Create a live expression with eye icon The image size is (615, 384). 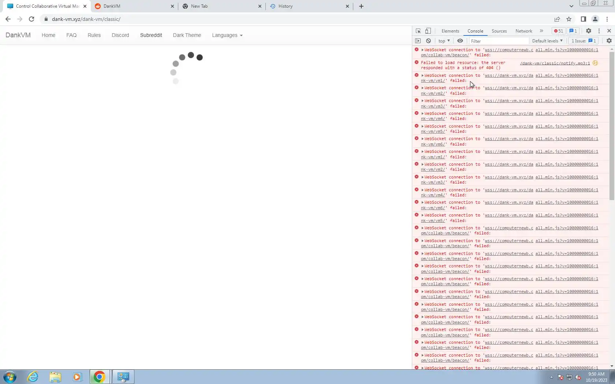click(460, 41)
